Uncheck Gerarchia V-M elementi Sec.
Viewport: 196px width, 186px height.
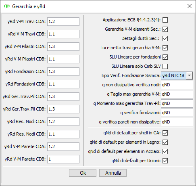(165, 29)
